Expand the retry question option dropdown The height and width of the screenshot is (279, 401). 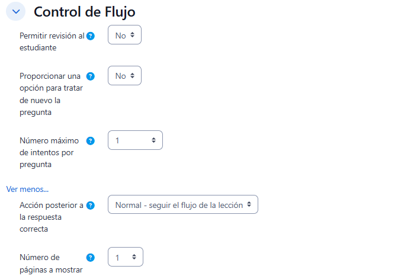tap(124, 76)
